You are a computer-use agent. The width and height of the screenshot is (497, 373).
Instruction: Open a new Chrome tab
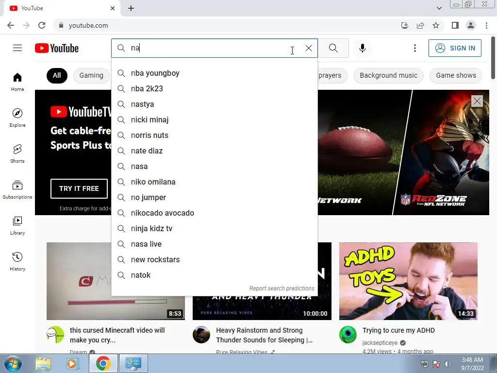click(x=131, y=8)
